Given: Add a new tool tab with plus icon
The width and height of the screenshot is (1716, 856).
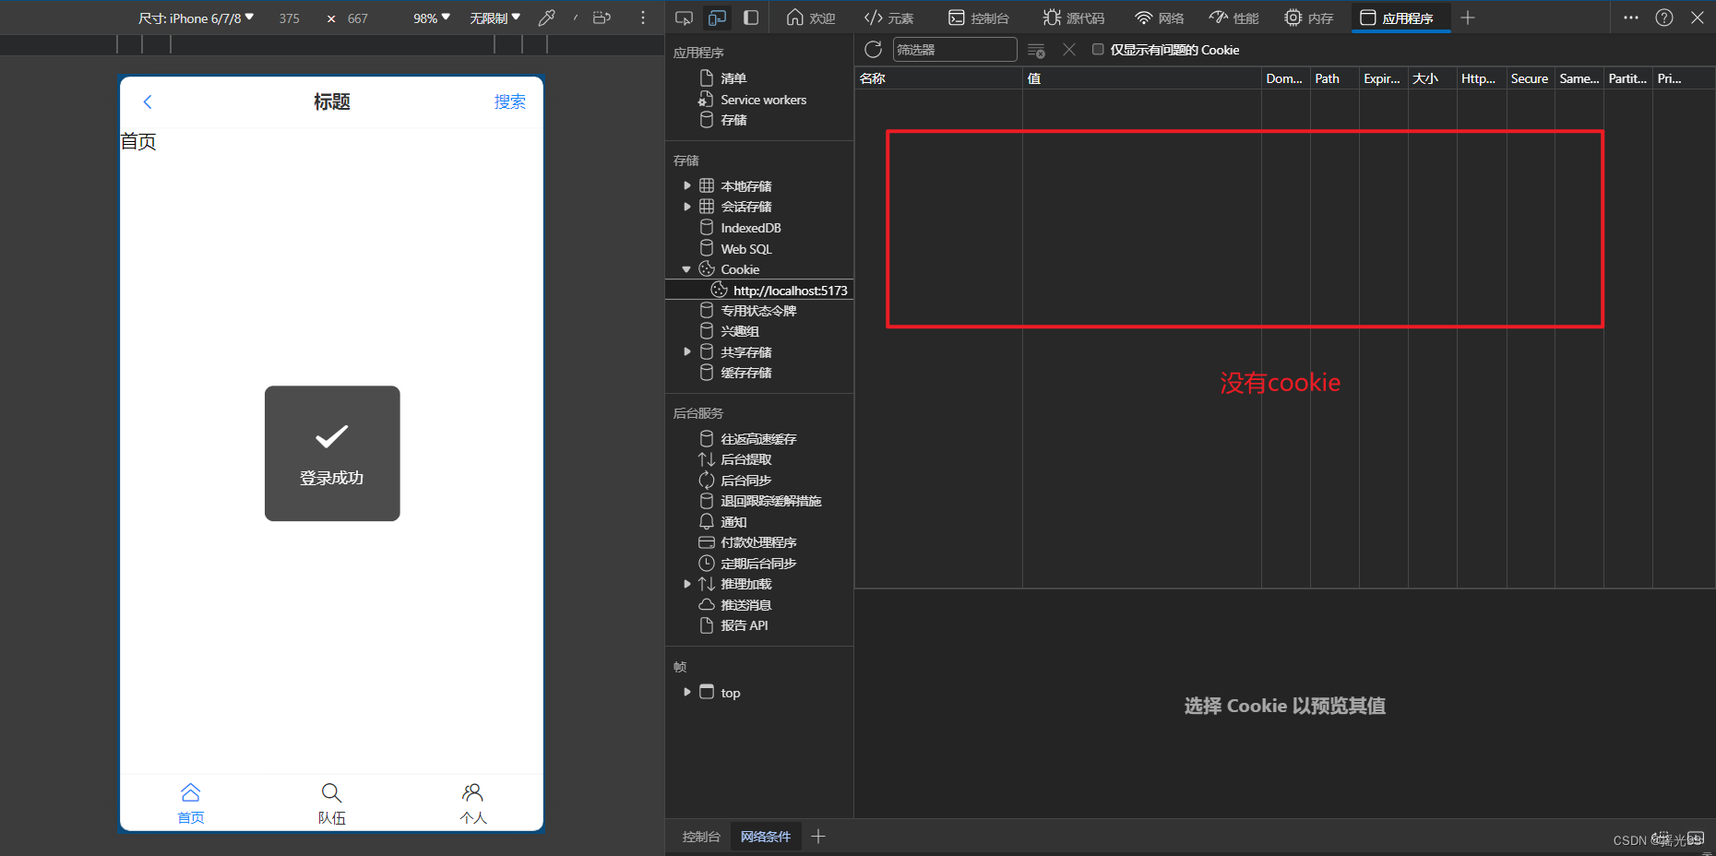Looking at the screenshot, I should tap(1468, 18).
